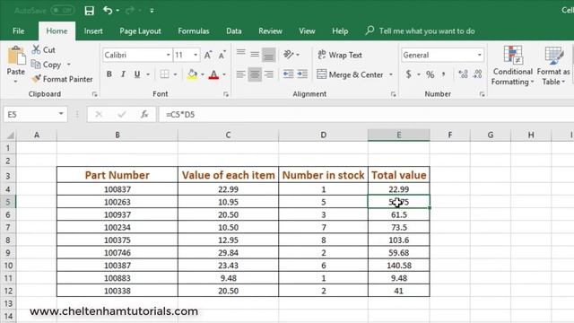Viewport: 574px width, 323px height.
Task: Increase decimal places
Action: click(x=463, y=74)
